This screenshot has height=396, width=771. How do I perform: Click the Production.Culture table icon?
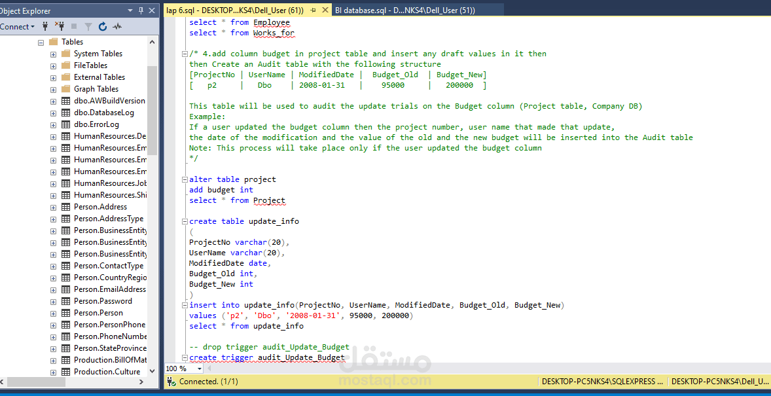[x=65, y=372]
